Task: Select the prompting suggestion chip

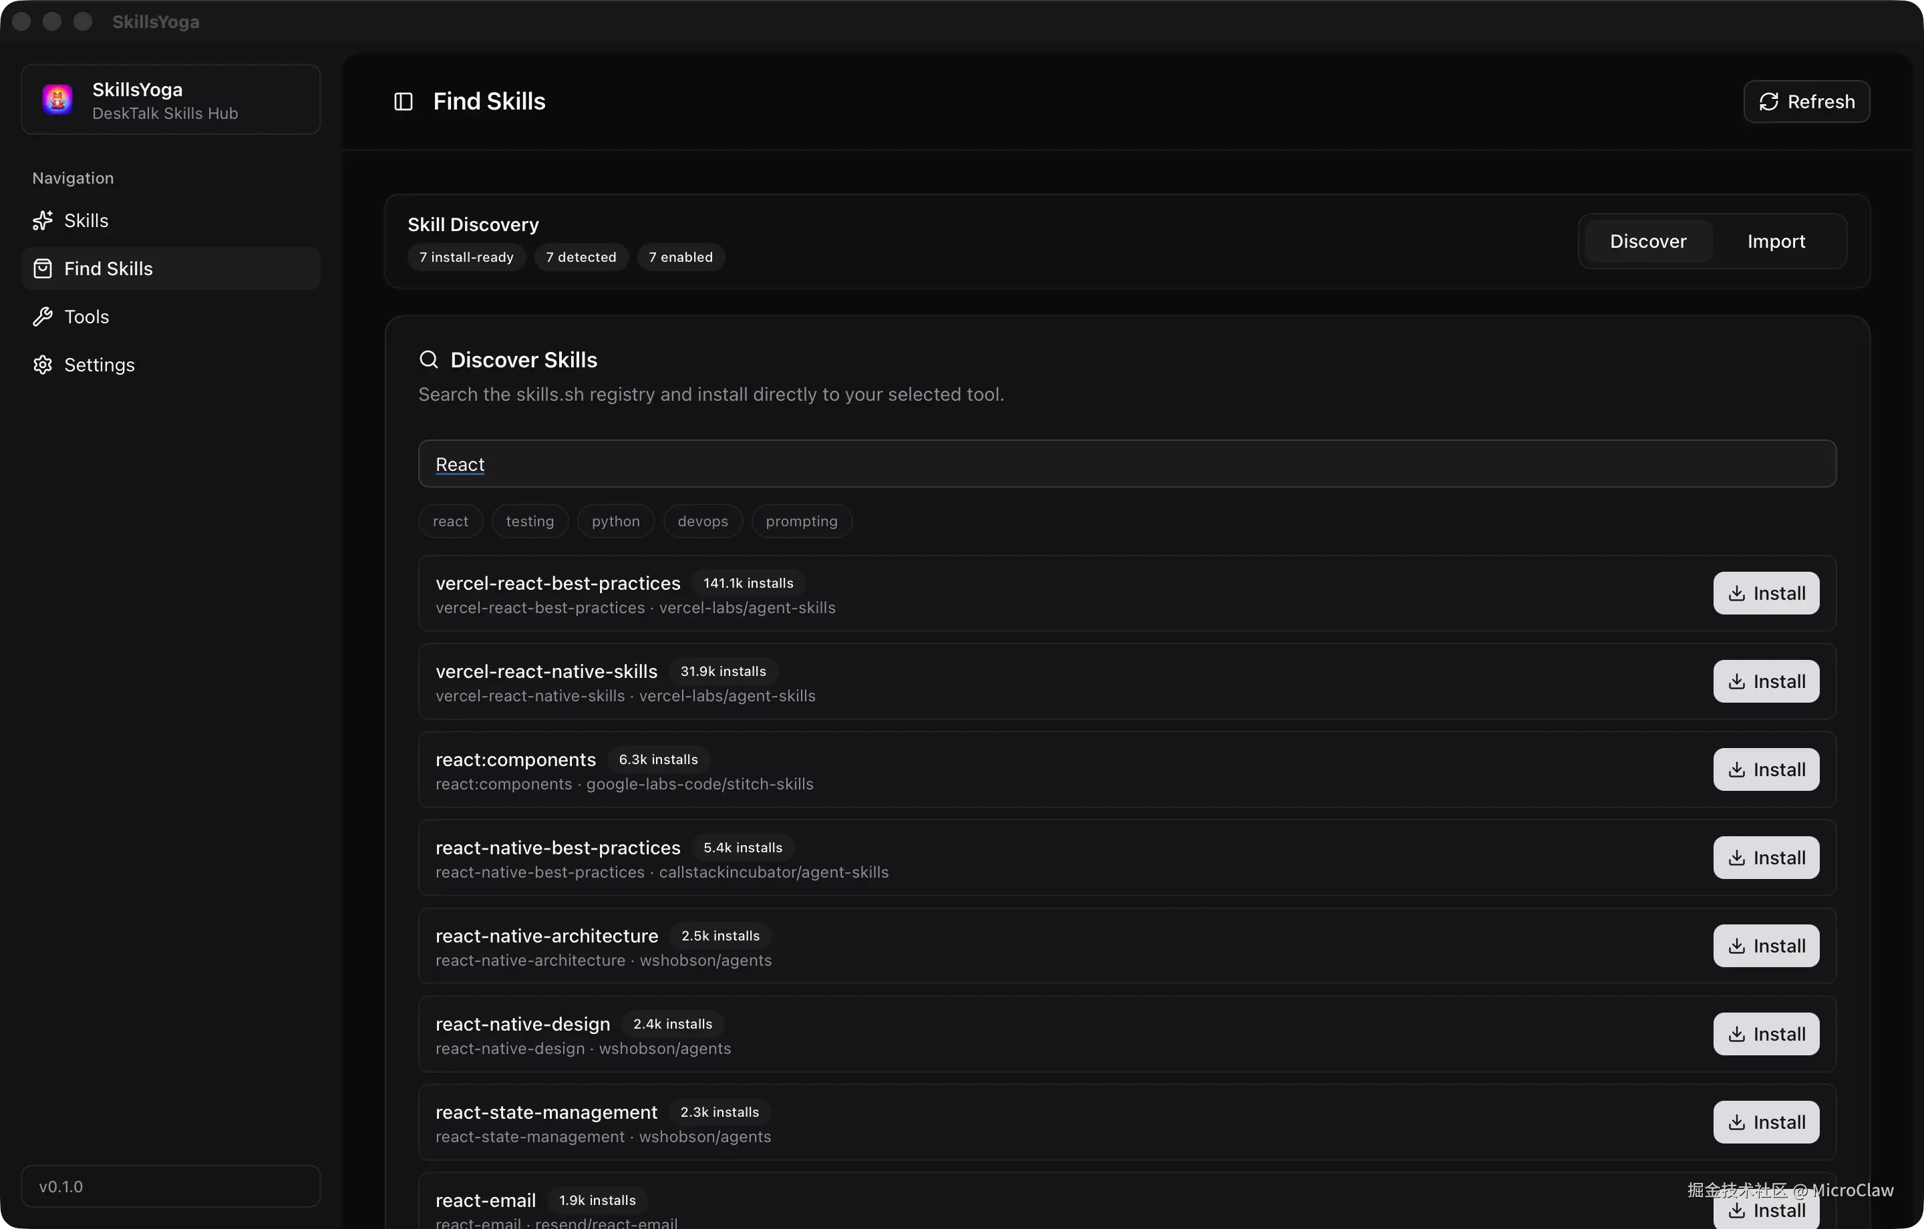Action: [800, 521]
